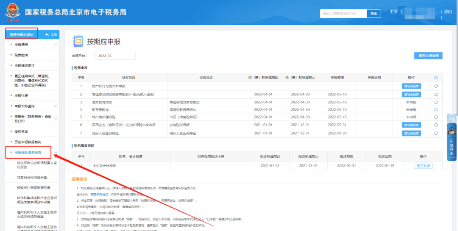Focus the top search input field
This screenshot has width=458, height=231.
click(x=343, y=14)
